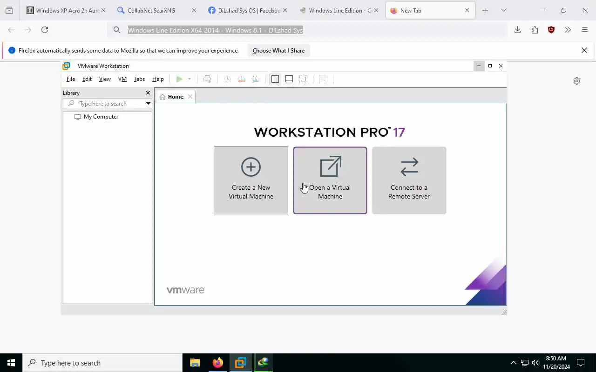Show hidden system tray icons
The image size is (596, 372).
tap(514, 363)
